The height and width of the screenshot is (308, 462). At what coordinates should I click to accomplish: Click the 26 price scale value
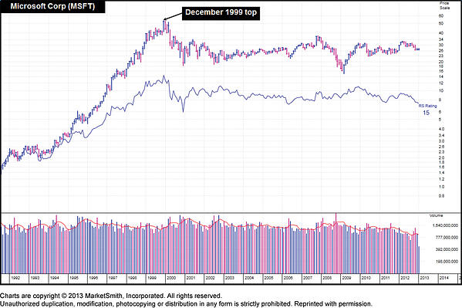[x=441, y=51]
